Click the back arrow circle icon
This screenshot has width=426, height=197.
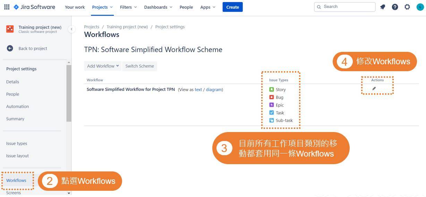(x=10, y=48)
